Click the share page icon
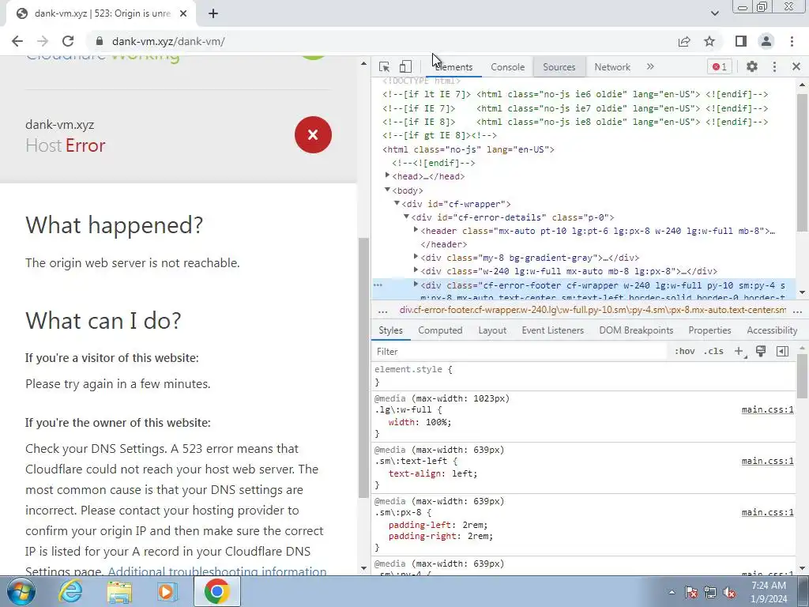Viewport: 809px width, 607px height. tap(684, 41)
